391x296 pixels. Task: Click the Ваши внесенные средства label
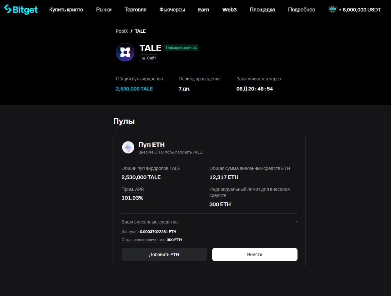point(149,222)
